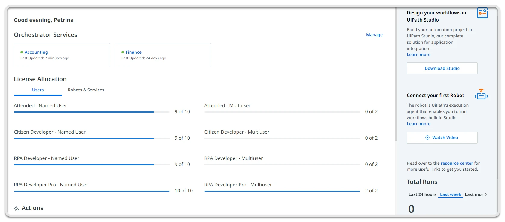This screenshot has height=222, width=505.
Task: Switch to the Robots & Services tab
Action: 86,90
